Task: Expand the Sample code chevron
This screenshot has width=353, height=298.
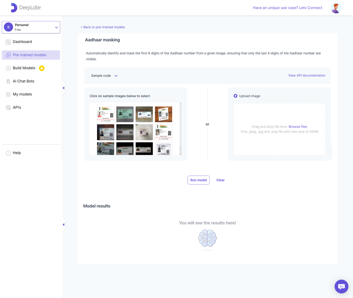Action: (x=116, y=76)
